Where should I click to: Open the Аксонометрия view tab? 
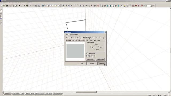tap(16, 94)
